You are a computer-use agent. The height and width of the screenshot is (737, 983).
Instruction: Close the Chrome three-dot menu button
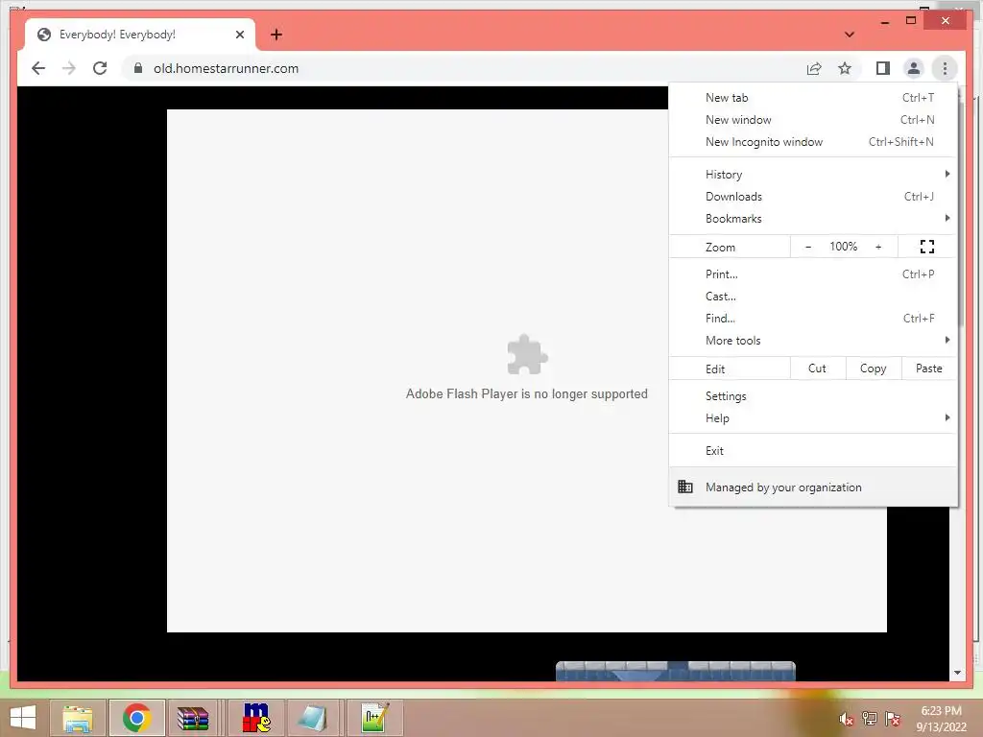coord(945,68)
